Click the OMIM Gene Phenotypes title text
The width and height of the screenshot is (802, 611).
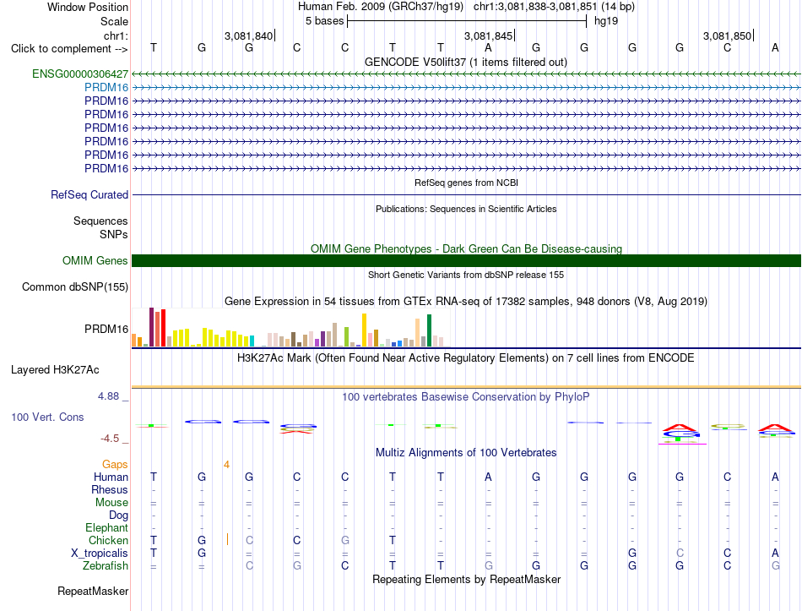466,249
